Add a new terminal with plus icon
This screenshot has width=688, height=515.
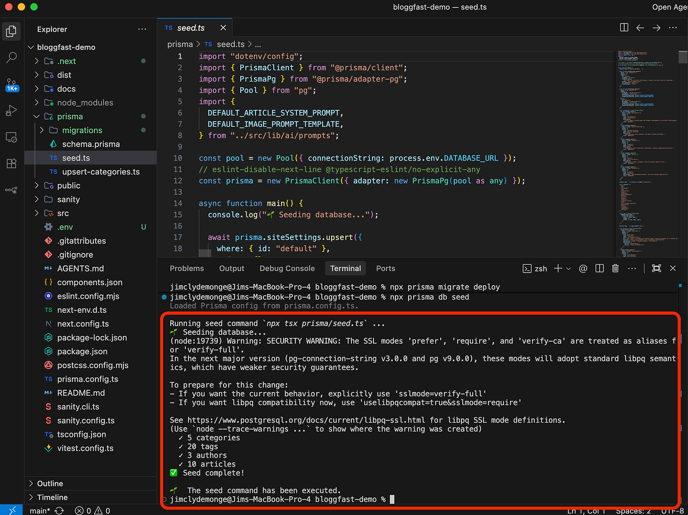(558, 268)
